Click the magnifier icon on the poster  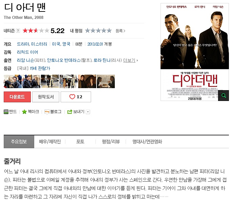224,95
